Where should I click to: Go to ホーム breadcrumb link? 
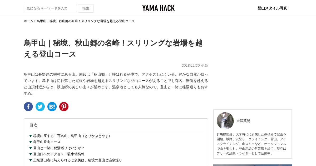[x=28, y=21]
